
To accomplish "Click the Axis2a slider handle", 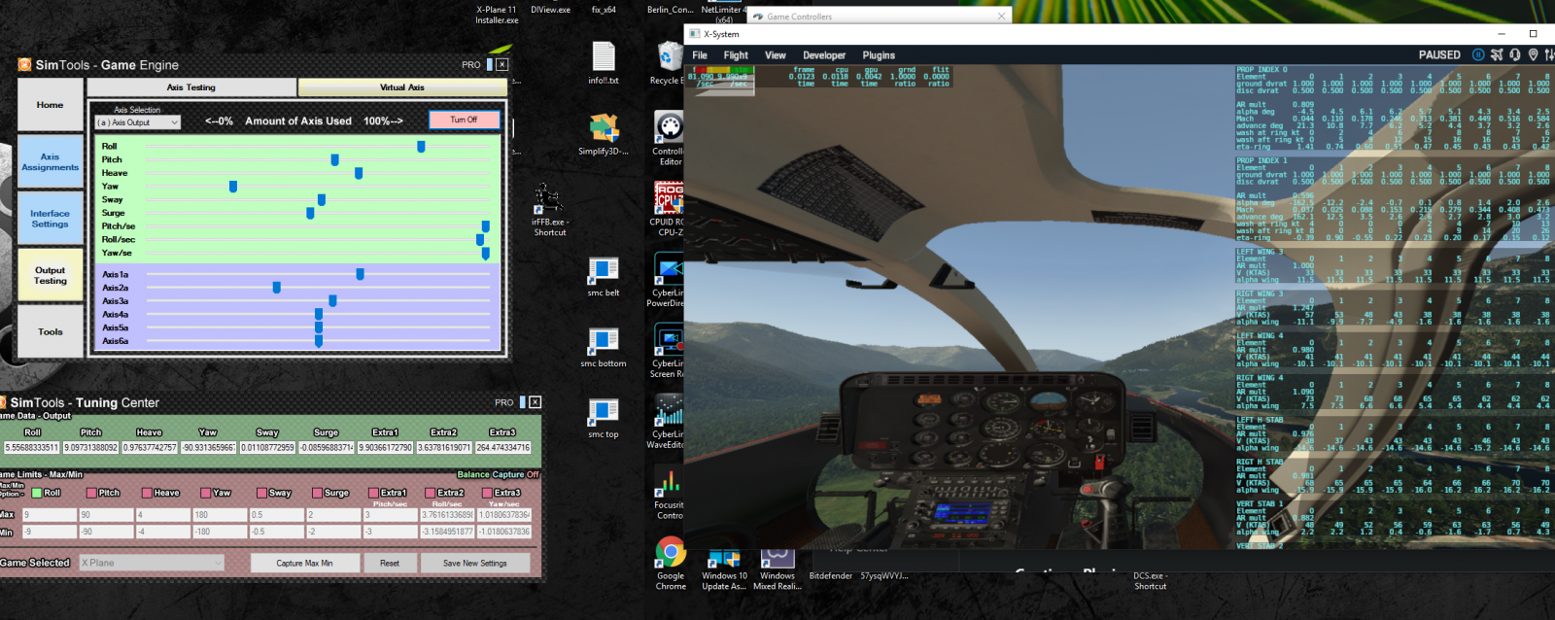I will (x=277, y=288).
